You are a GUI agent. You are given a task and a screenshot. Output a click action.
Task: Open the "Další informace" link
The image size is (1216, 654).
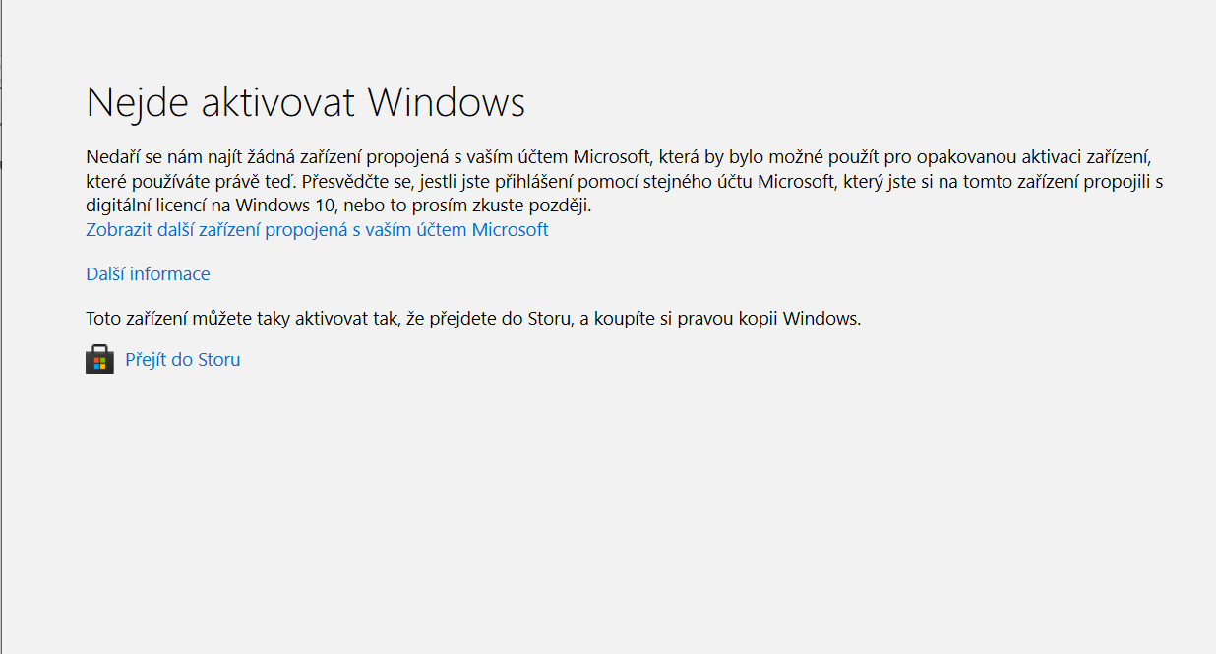tap(148, 274)
